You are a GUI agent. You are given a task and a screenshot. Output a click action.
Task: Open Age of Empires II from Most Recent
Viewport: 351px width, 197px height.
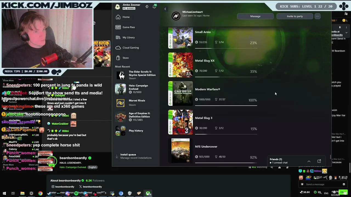(136, 116)
